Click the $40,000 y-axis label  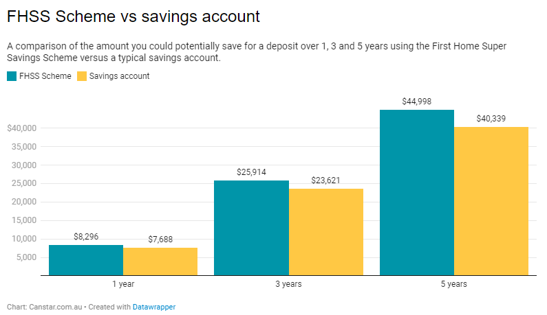21,128
